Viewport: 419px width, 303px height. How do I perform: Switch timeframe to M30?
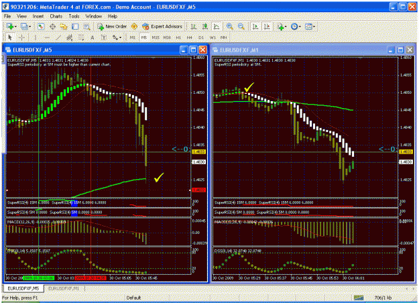click(x=167, y=38)
